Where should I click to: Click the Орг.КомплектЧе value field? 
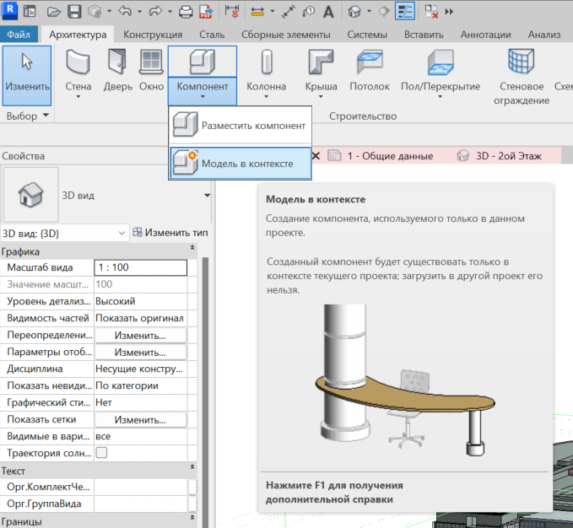pyautogui.click(x=140, y=487)
